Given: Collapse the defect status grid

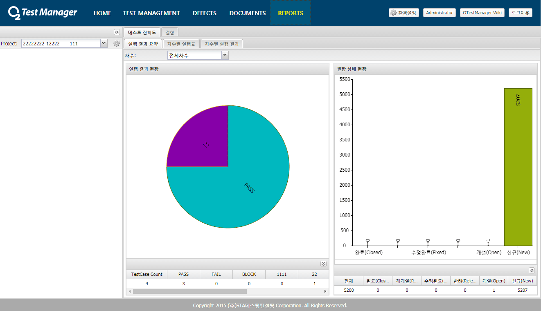Looking at the screenshot, I should (532, 270).
